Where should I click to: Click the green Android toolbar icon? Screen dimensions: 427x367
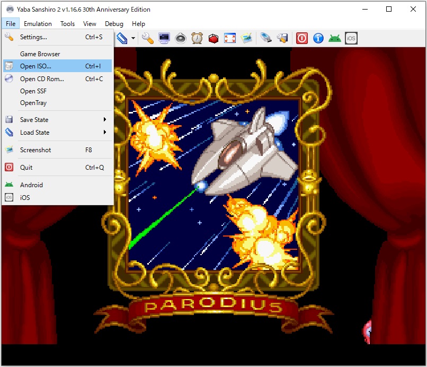point(335,38)
